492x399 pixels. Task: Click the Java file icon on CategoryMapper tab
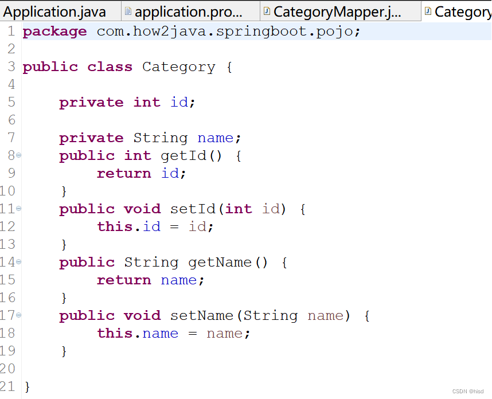point(266,10)
